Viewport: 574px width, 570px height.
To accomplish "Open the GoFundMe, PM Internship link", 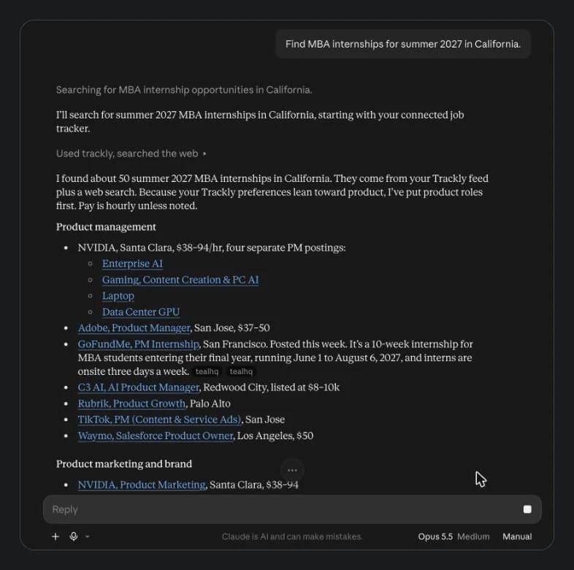I will 138,344.
